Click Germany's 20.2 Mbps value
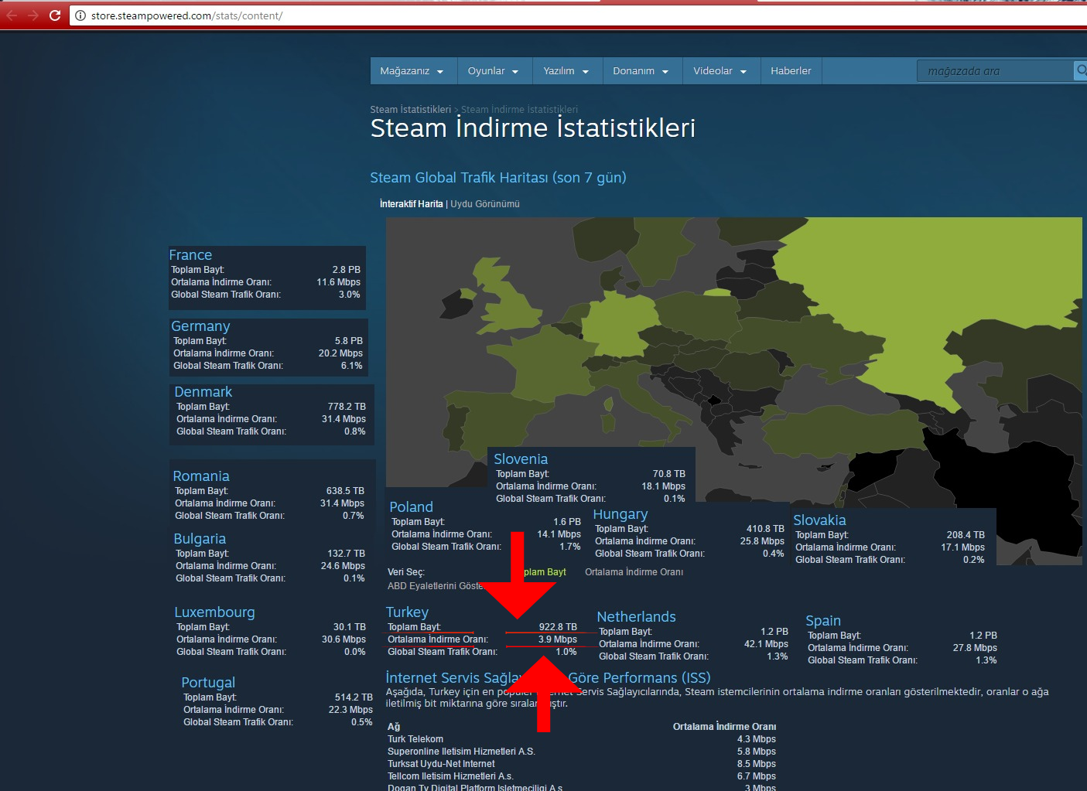The height and width of the screenshot is (791, 1087). coord(340,353)
